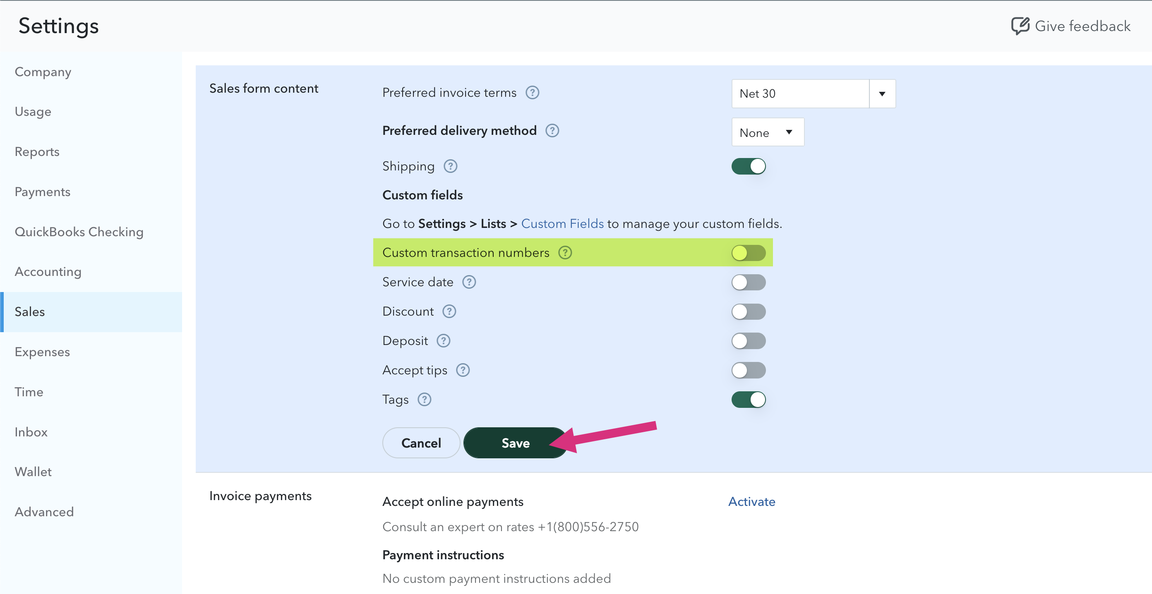The height and width of the screenshot is (594, 1152).
Task: Activate online payments
Action: pyautogui.click(x=752, y=501)
